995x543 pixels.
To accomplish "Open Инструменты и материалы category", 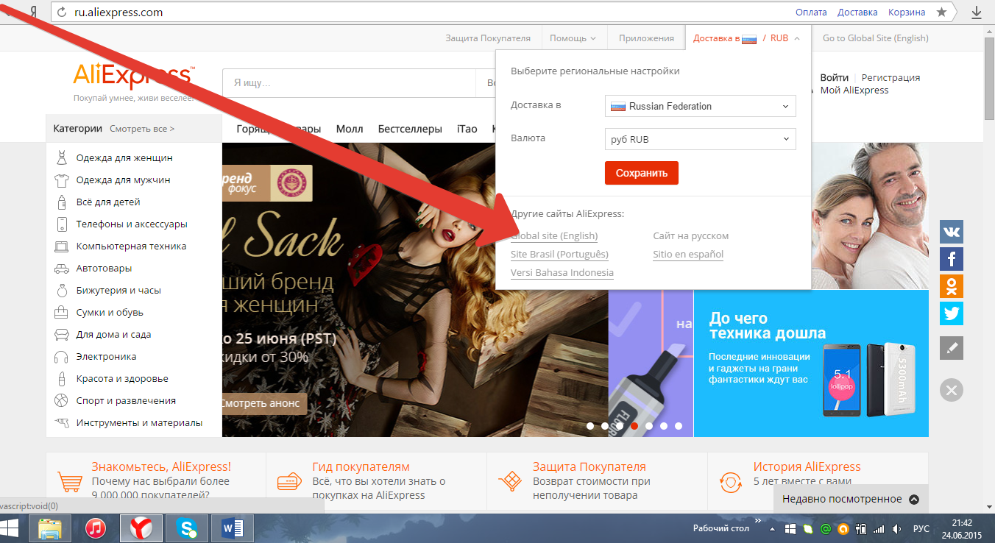I will coord(139,422).
